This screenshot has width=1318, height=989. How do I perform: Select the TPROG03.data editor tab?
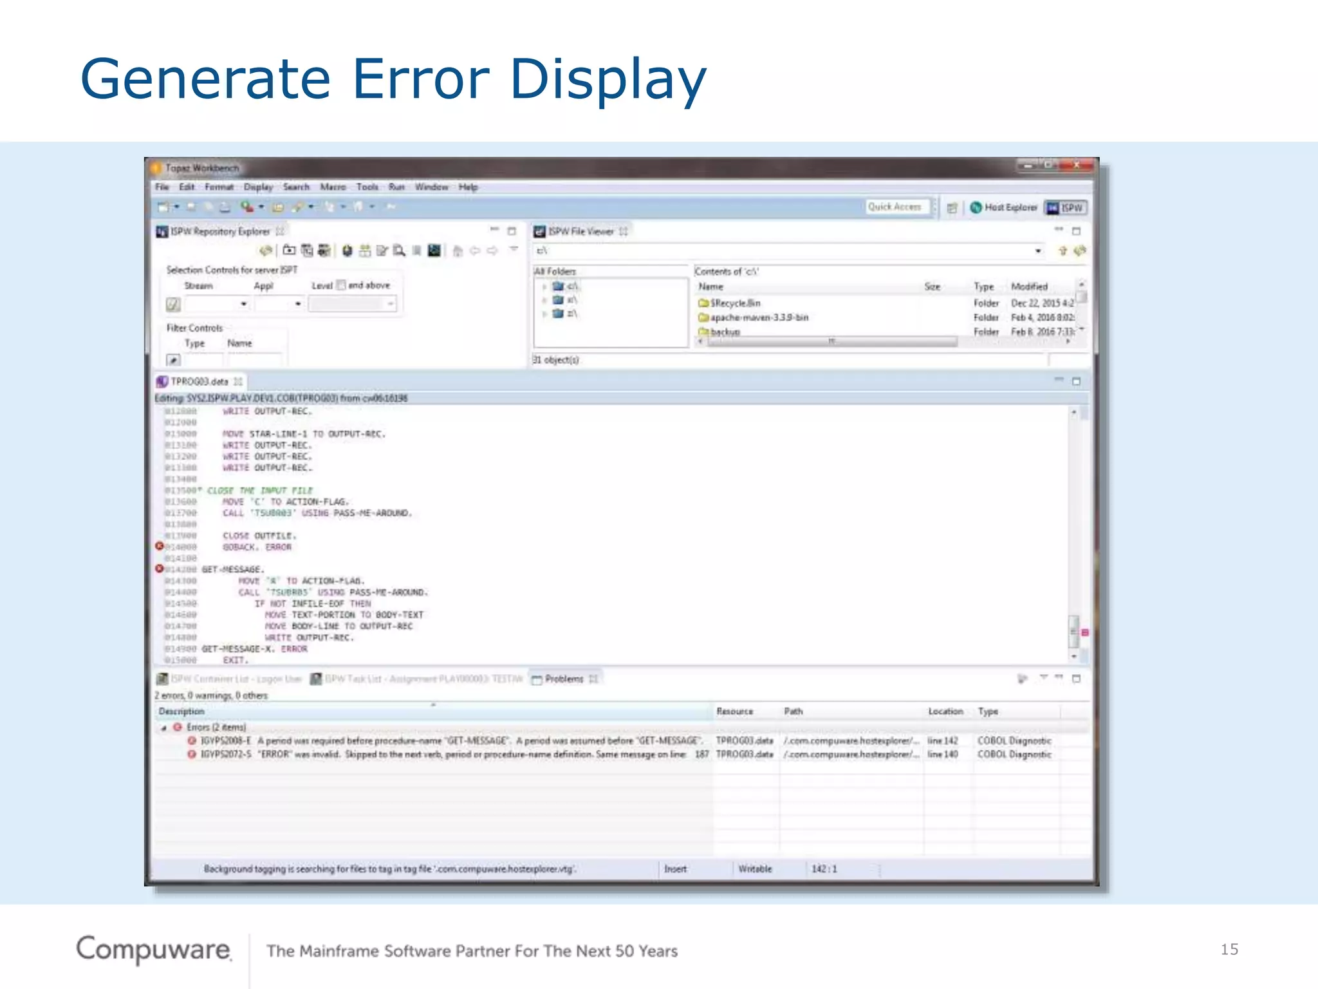click(x=200, y=381)
